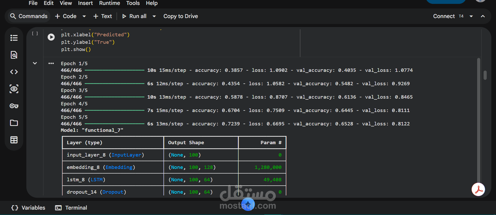Click the page vertical scrollbar thumb
The image size is (496, 215).
[x=485, y=75]
